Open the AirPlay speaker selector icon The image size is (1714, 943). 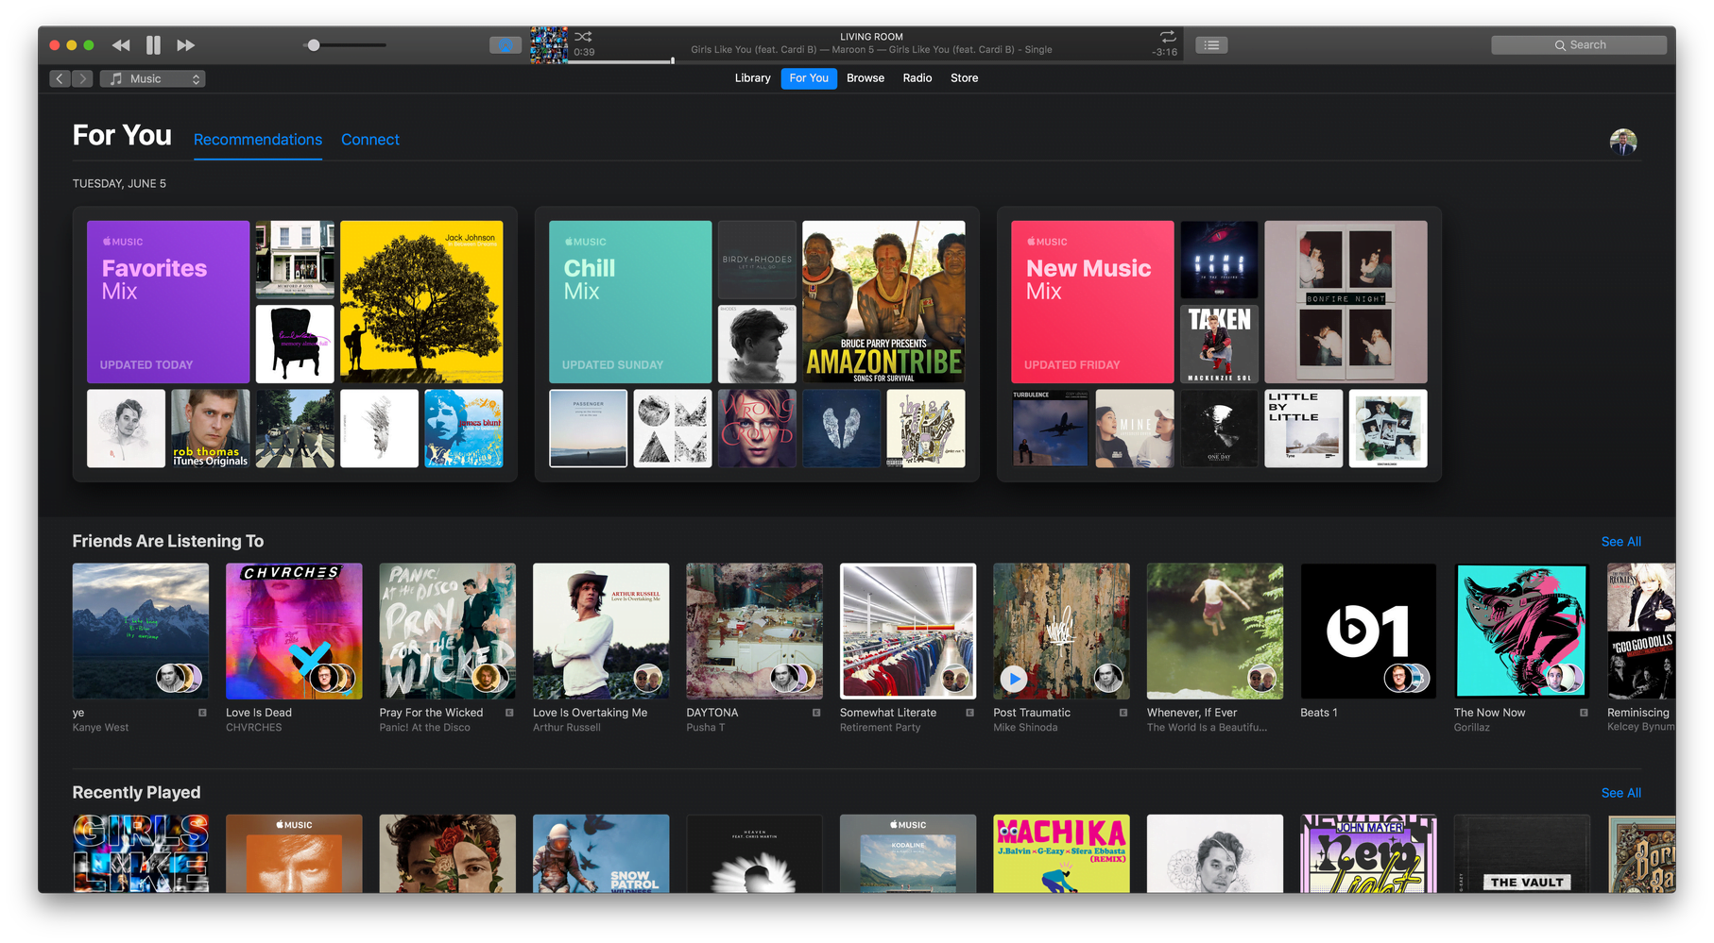(x=506, y=44)
